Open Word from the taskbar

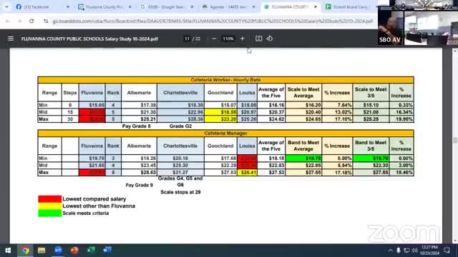coord(107,251)
